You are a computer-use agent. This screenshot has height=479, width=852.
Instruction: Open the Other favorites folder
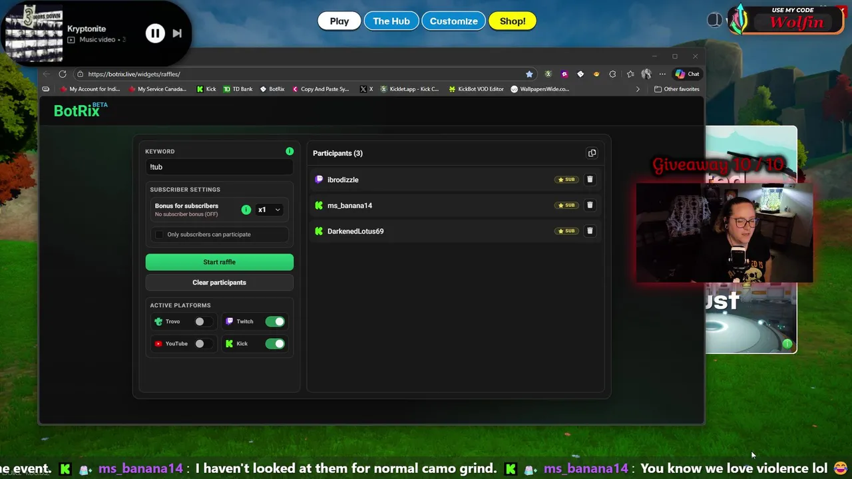[676, 89]
